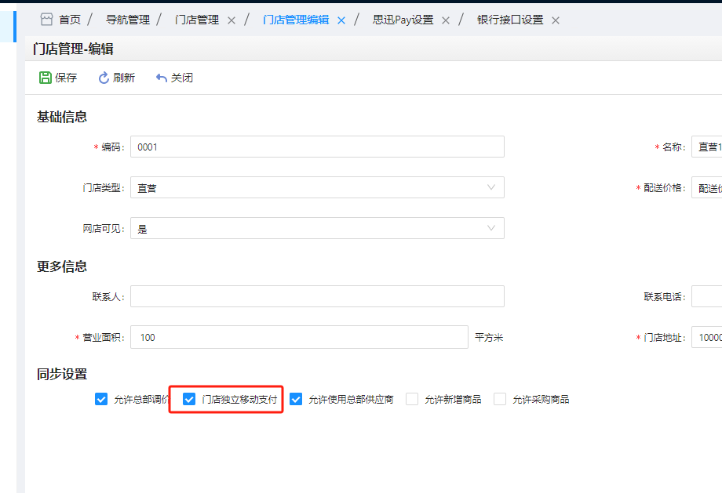Click the refresh circular arrow icon
Viewport: 722px width, 493px height.
[104, 78]
